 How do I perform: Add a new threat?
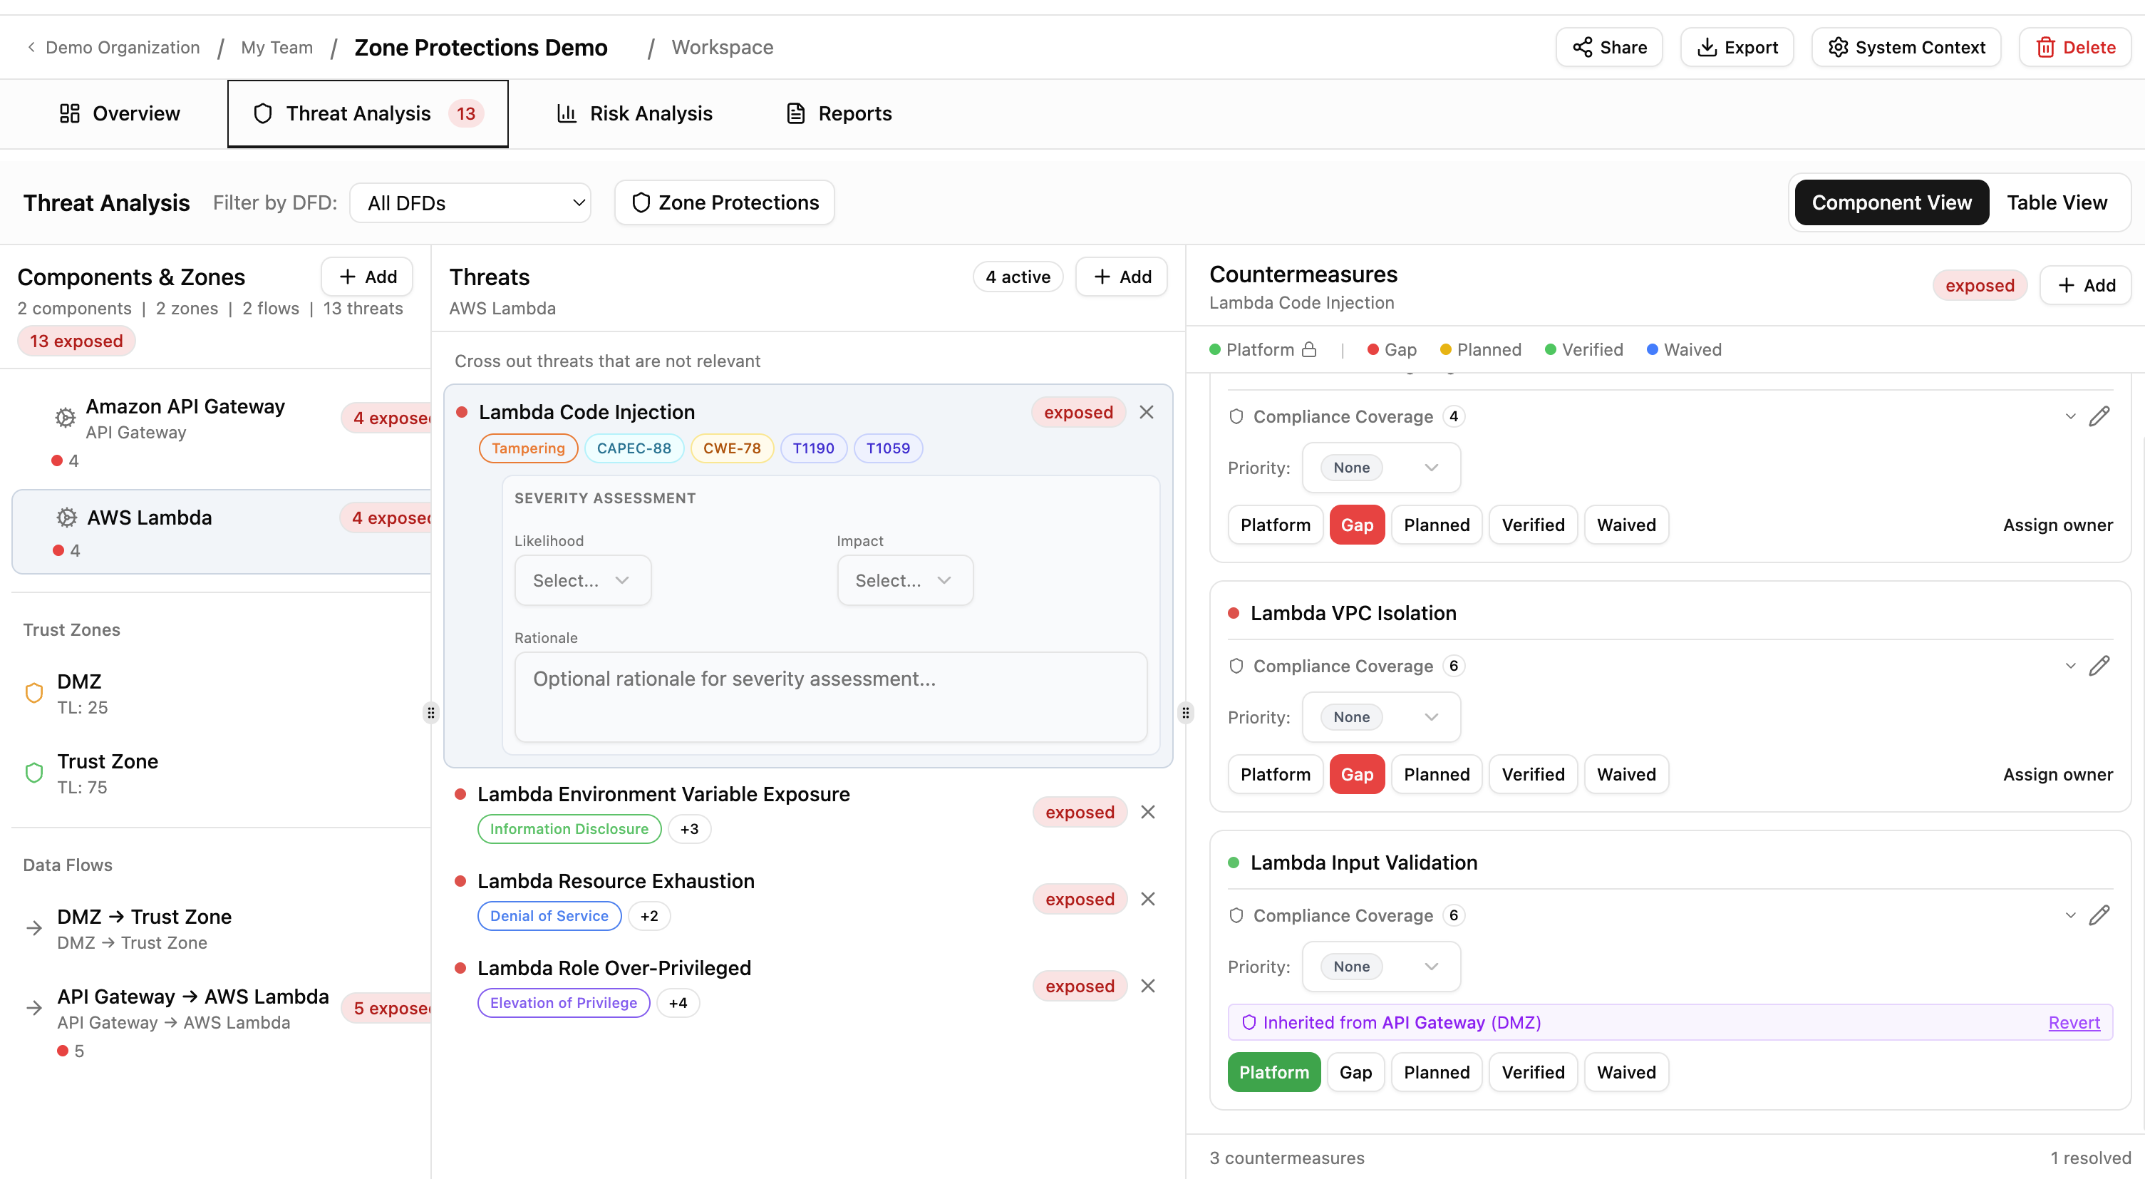point(1121,277)
